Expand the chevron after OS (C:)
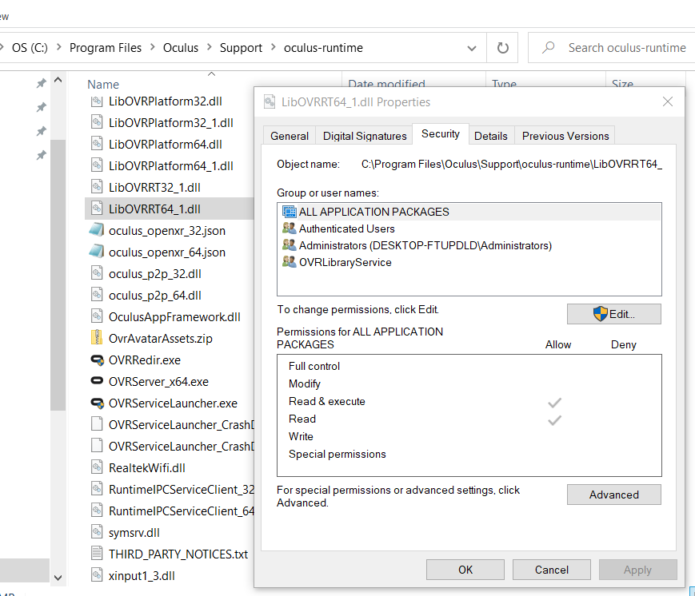The height and width of the screenshot is (596, 695). coord(59,47)
